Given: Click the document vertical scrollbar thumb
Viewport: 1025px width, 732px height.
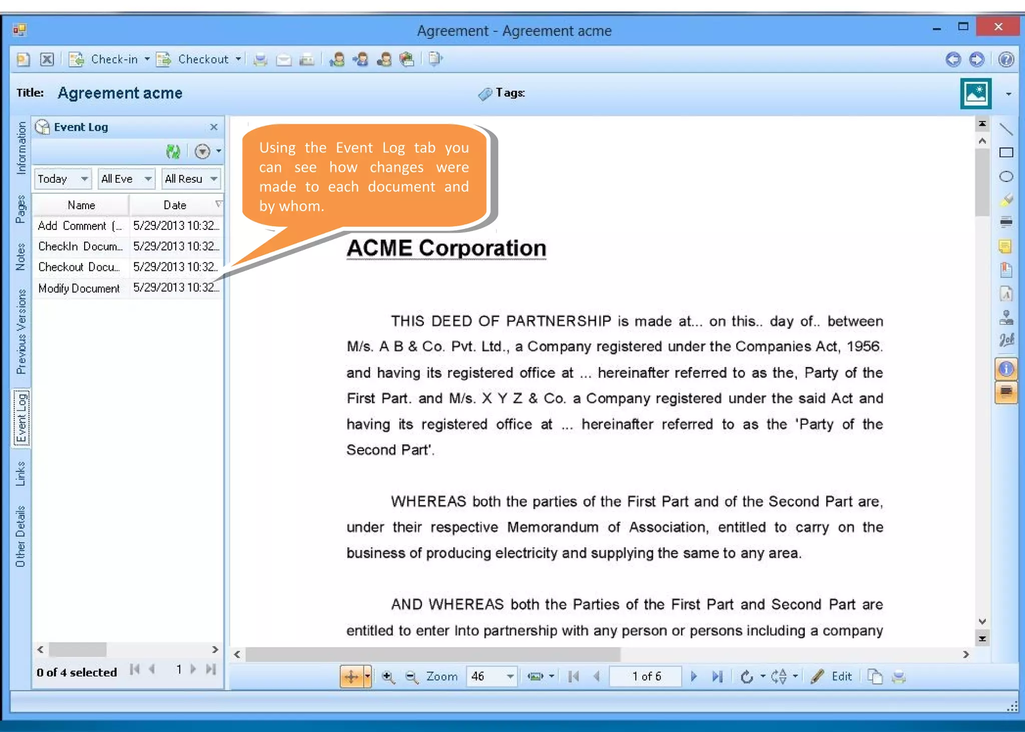Looking at the screenshot, I should [x=982, y=183].
